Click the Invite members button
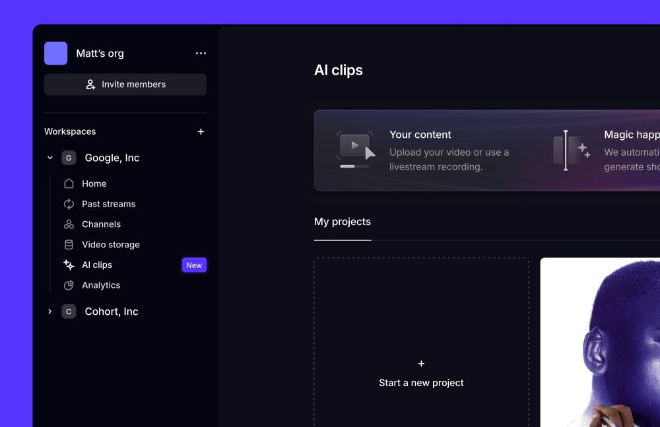660x427 pixels. point(125,84)
